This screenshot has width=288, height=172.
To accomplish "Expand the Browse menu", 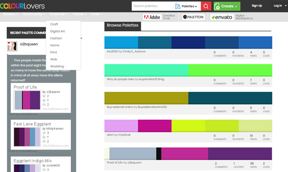I will pyautogui.click(x=11, y=14).
